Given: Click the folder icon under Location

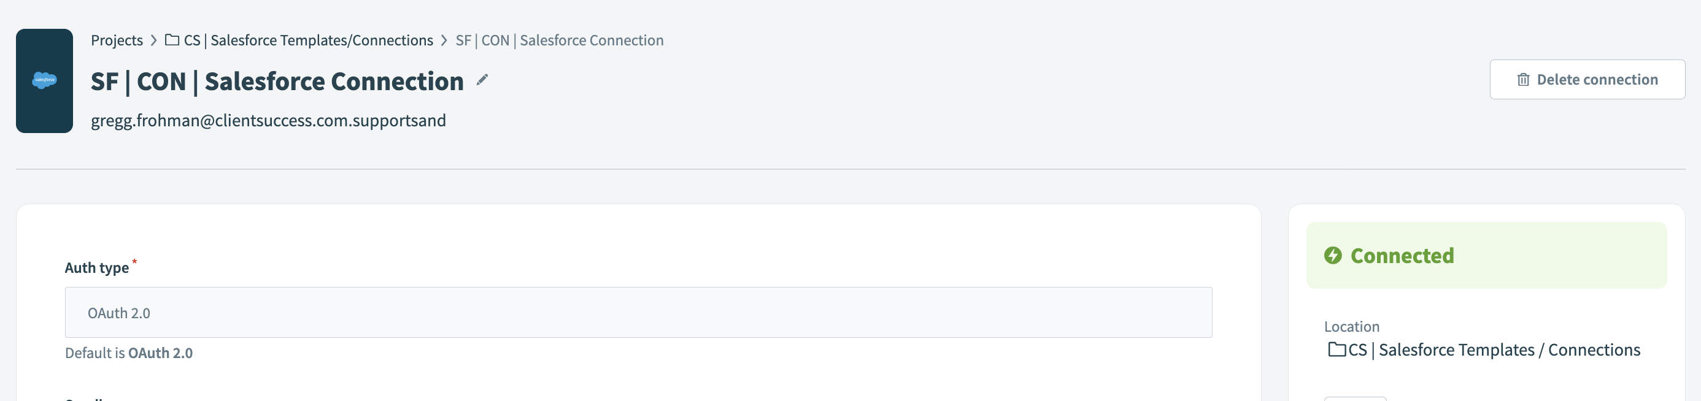Looking at the screenshot, I should click(x=1336, y=349).
